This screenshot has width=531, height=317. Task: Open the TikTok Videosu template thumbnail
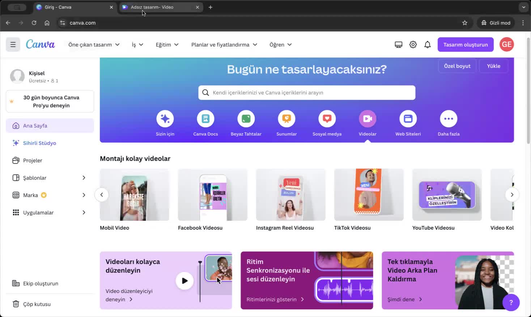369,195
